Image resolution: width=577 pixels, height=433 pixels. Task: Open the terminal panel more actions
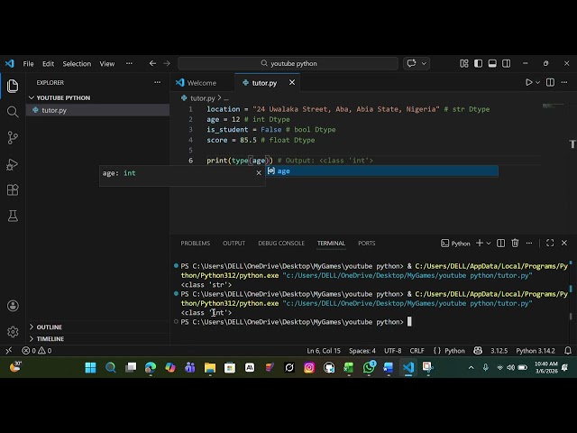click(x=529, y=243)
